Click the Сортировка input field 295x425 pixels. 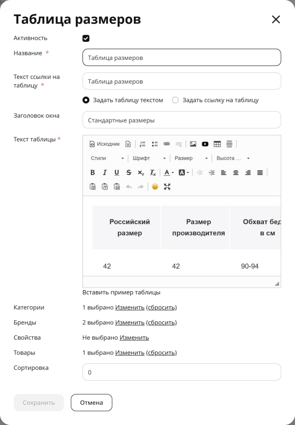(182, 372)
